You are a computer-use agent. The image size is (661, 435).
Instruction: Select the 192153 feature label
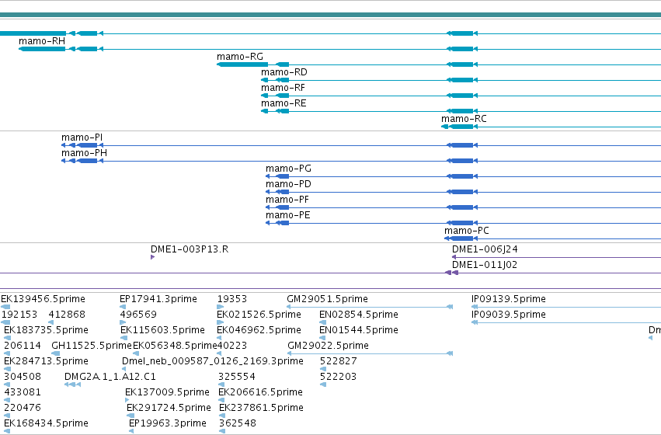19,315
